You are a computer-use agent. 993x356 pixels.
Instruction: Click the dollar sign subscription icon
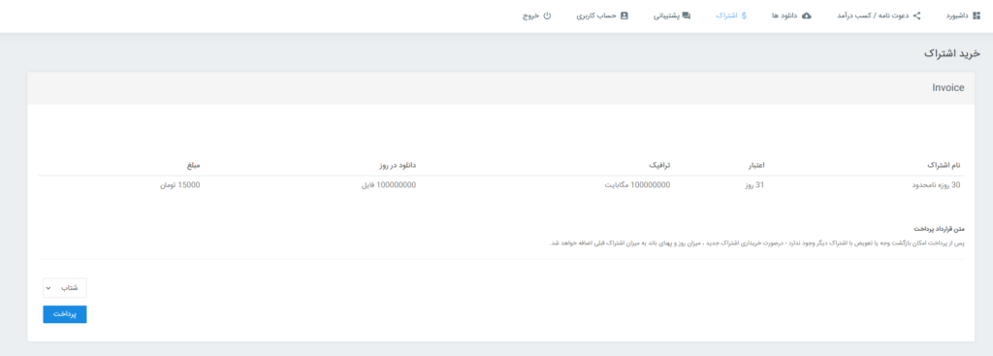click(744, 16)
